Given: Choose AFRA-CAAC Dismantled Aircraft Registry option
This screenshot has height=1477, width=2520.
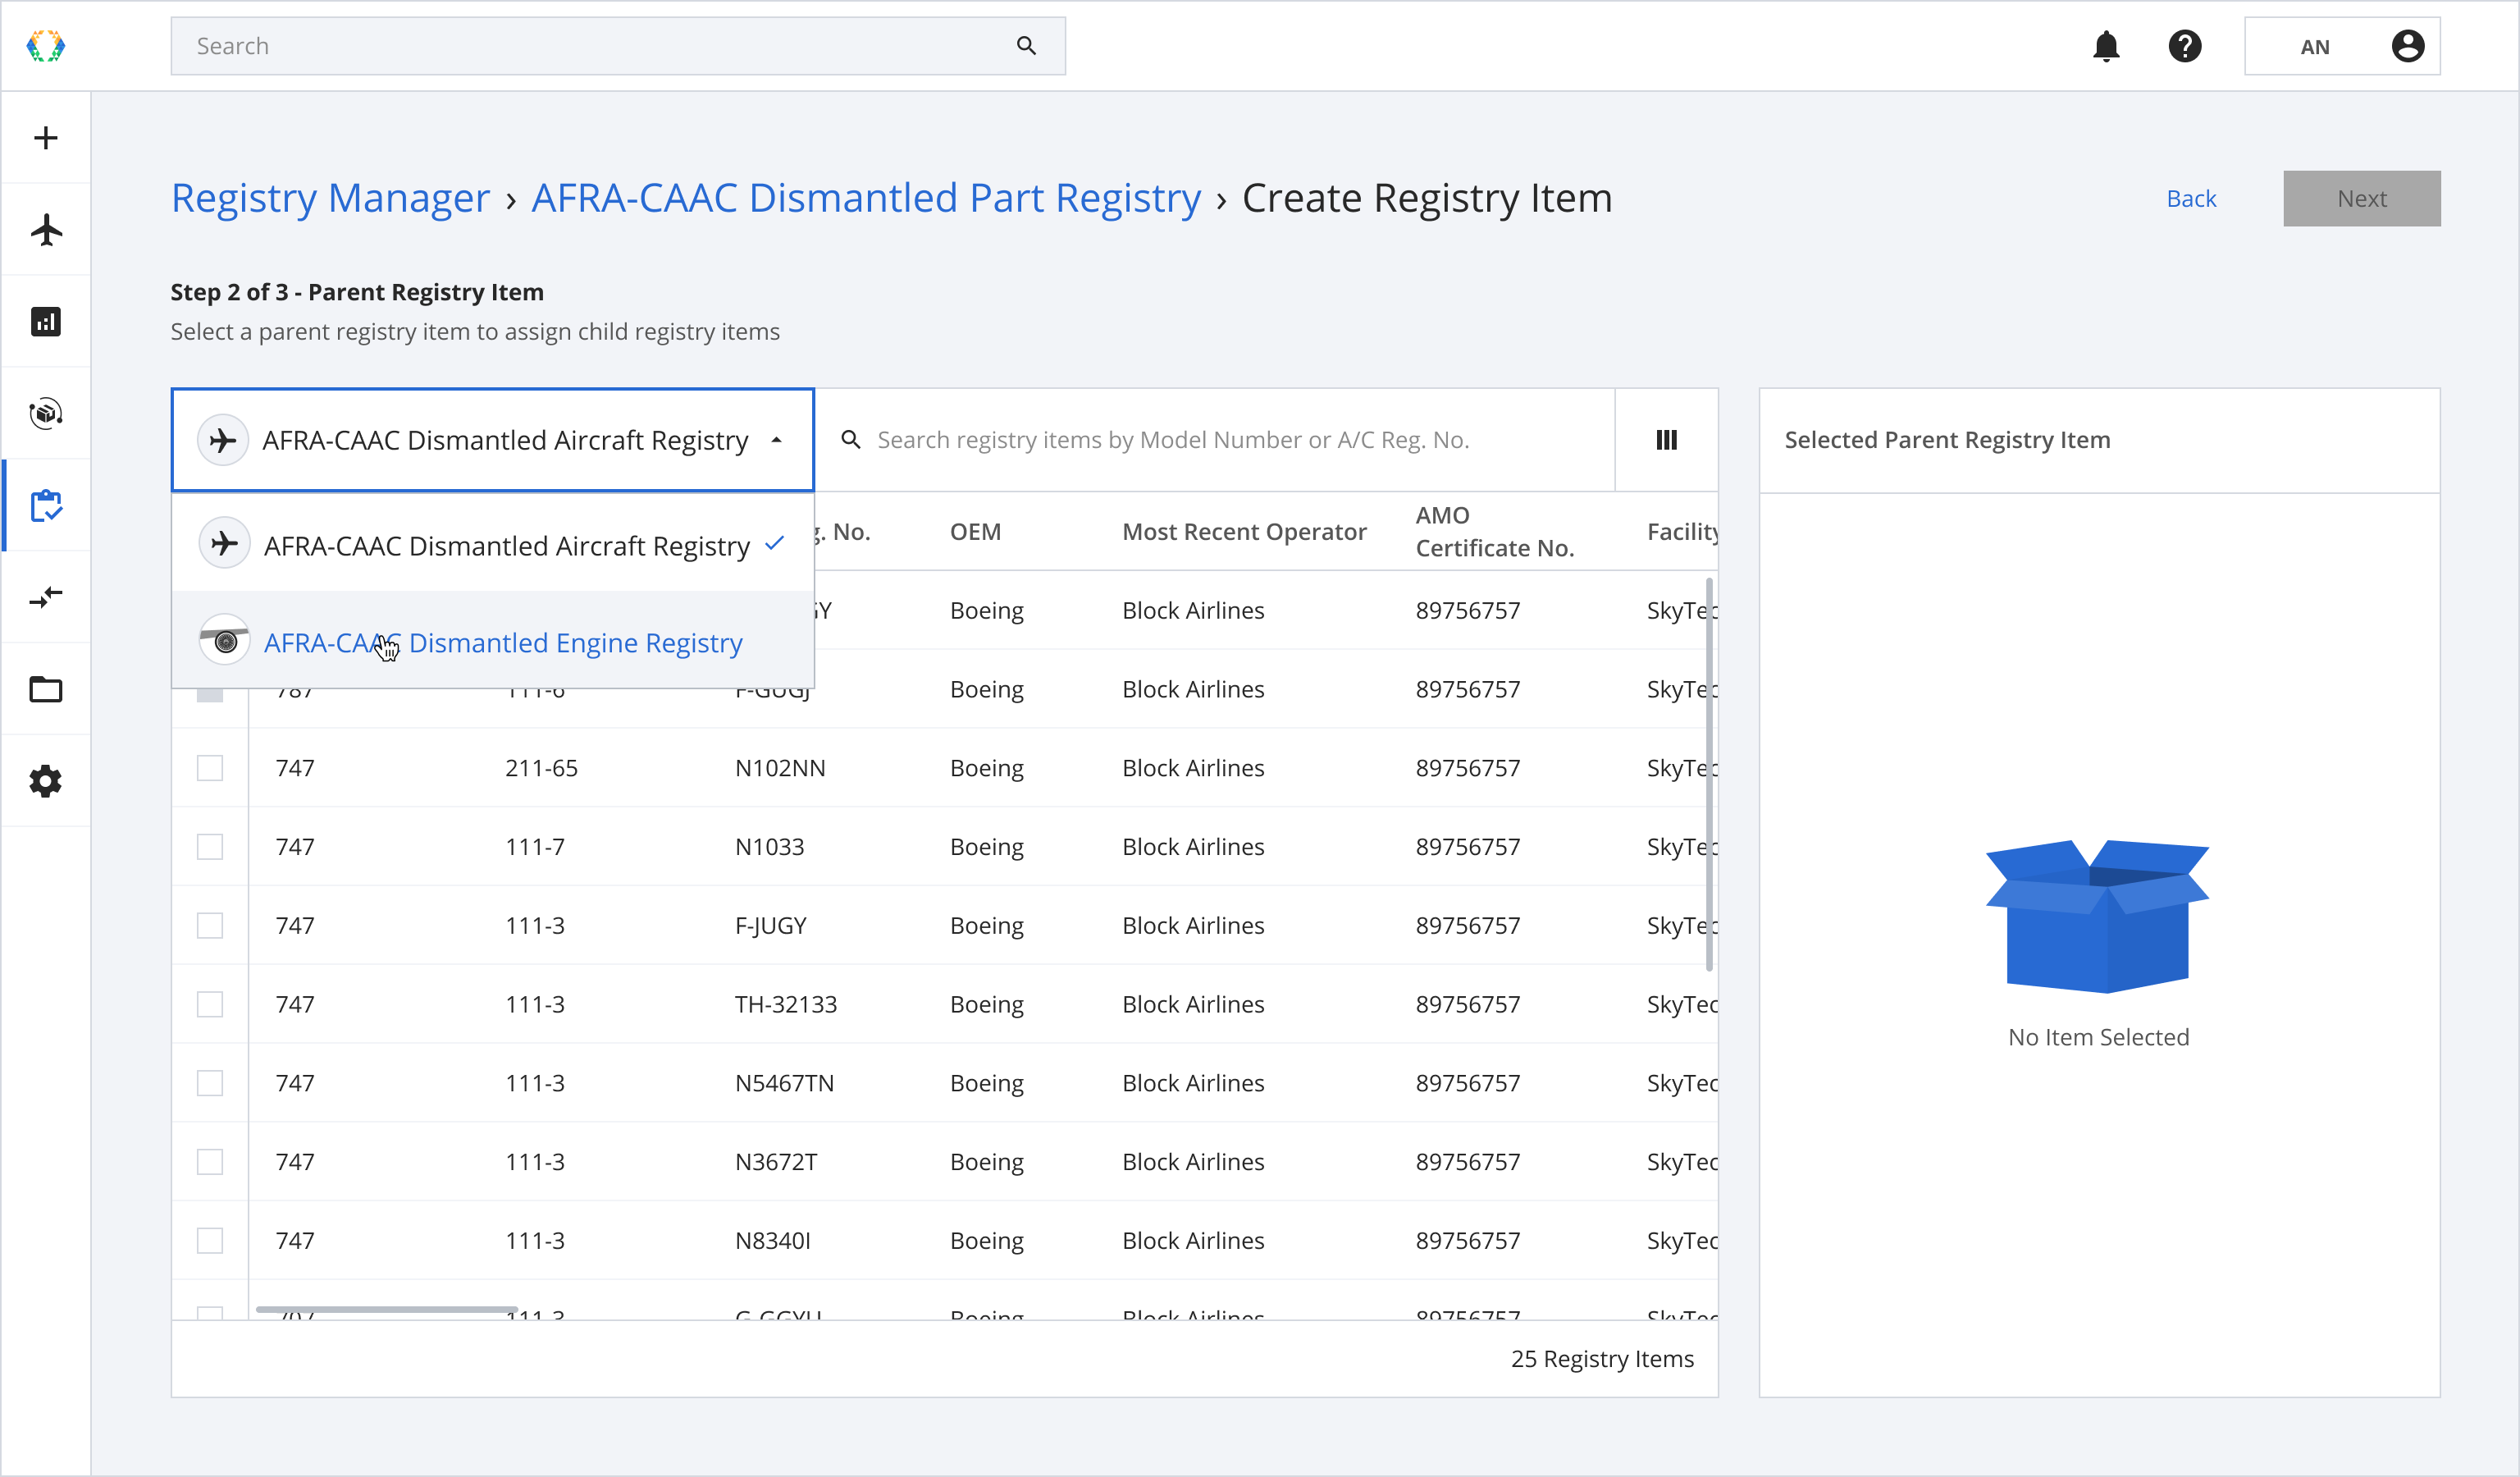Looking at the screenshot, I should click(x=506, y=545).
